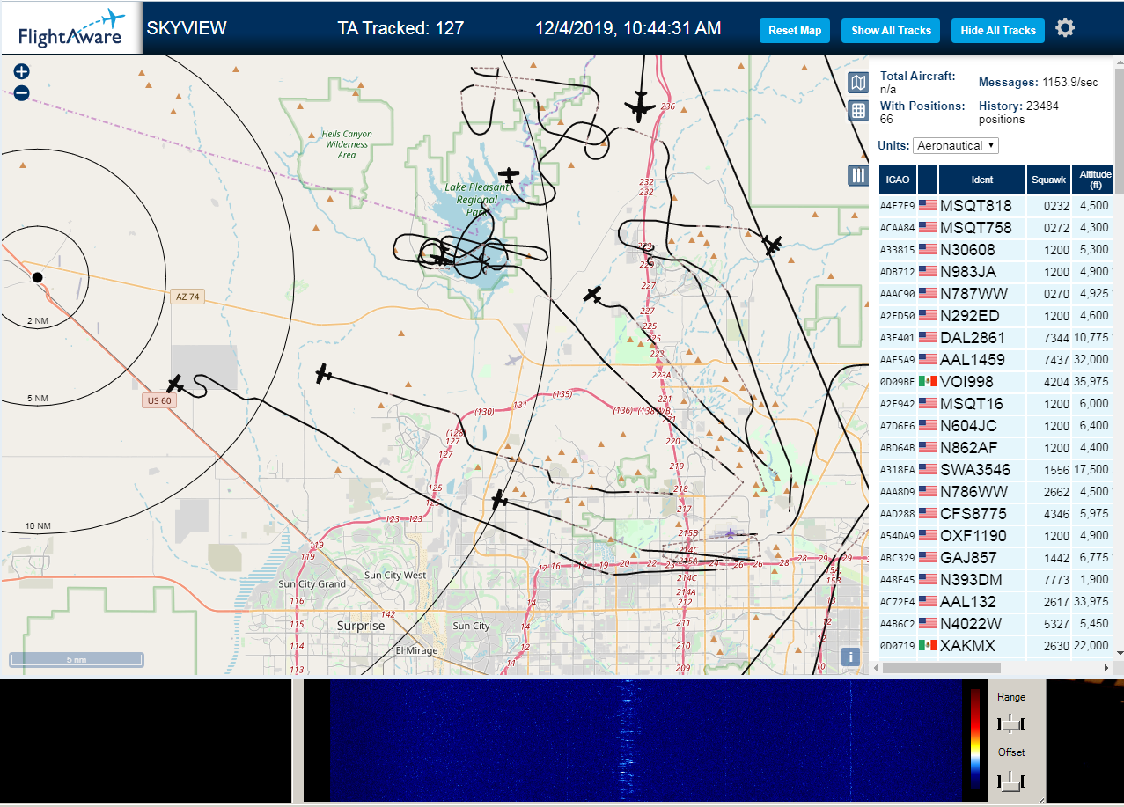
Task: Adjust the Range slider in waterfall panel
Action: tap(1011, 723)
